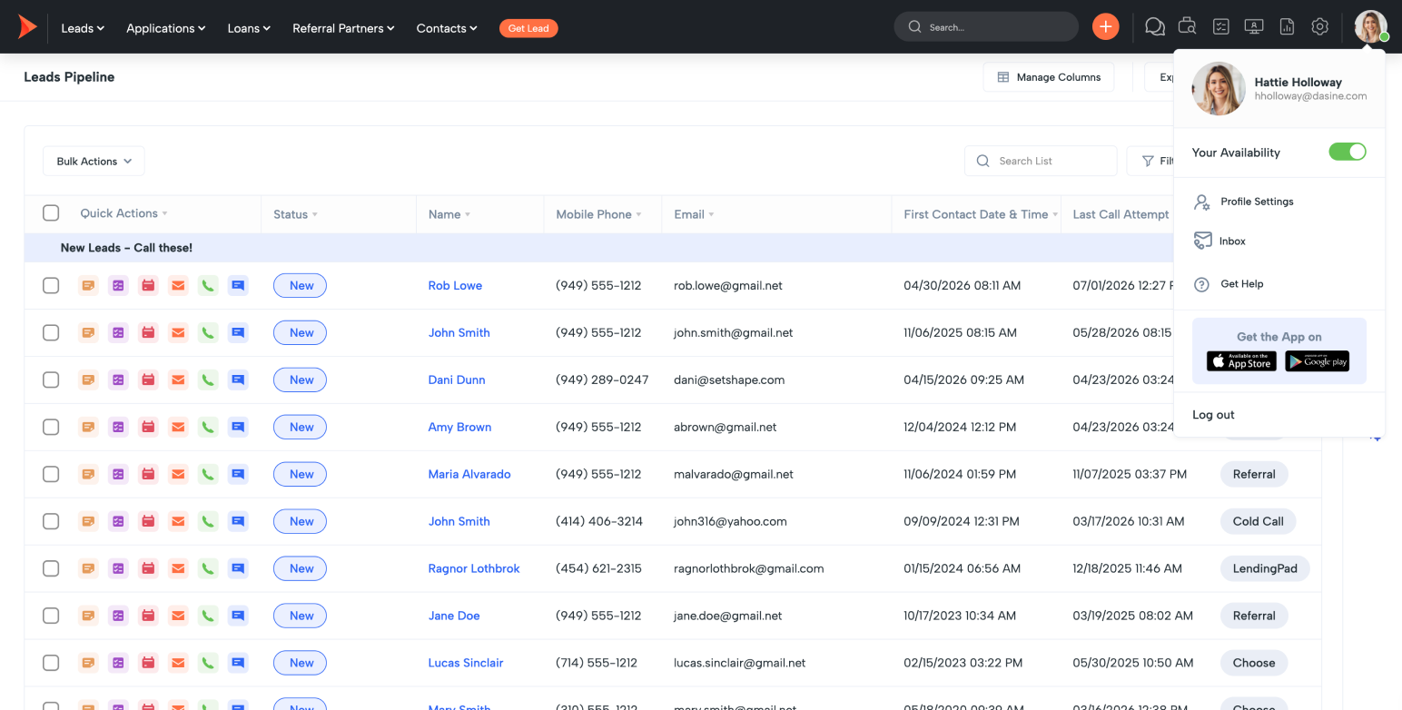Open the Bulk Actions dropdown
The width and height of the screenshot is (1402, 710).
tap(94, 161)
